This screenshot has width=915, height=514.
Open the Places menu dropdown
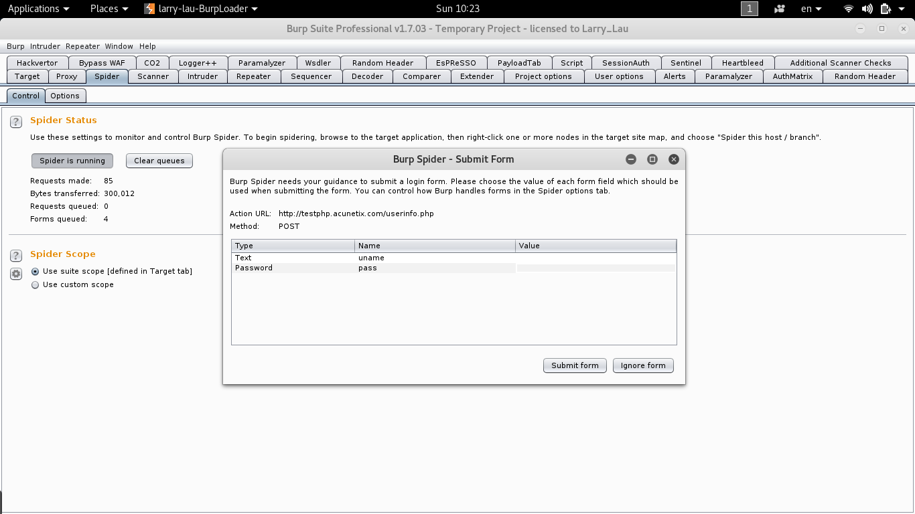[x=109, y=9]
